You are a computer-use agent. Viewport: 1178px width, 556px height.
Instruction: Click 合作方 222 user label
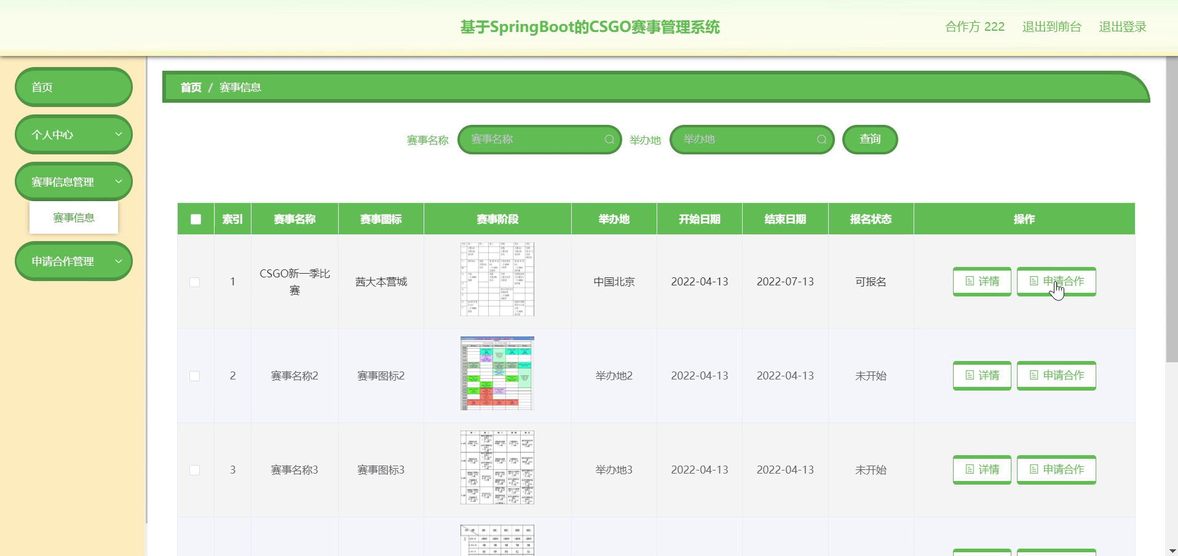pyautogui.click(x=974, y=27)
